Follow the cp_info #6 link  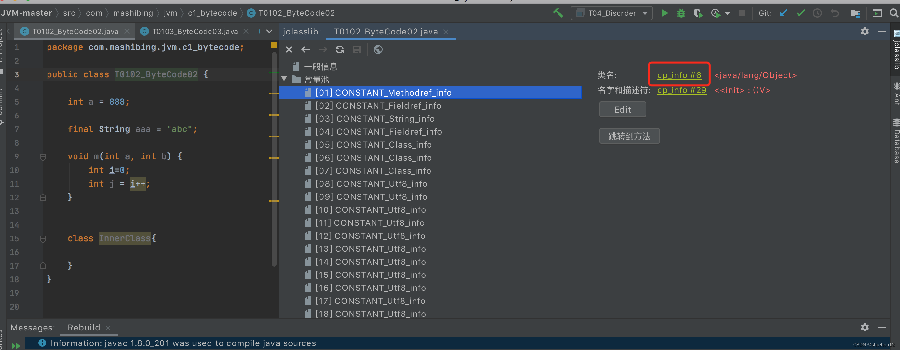coord(679,75)
